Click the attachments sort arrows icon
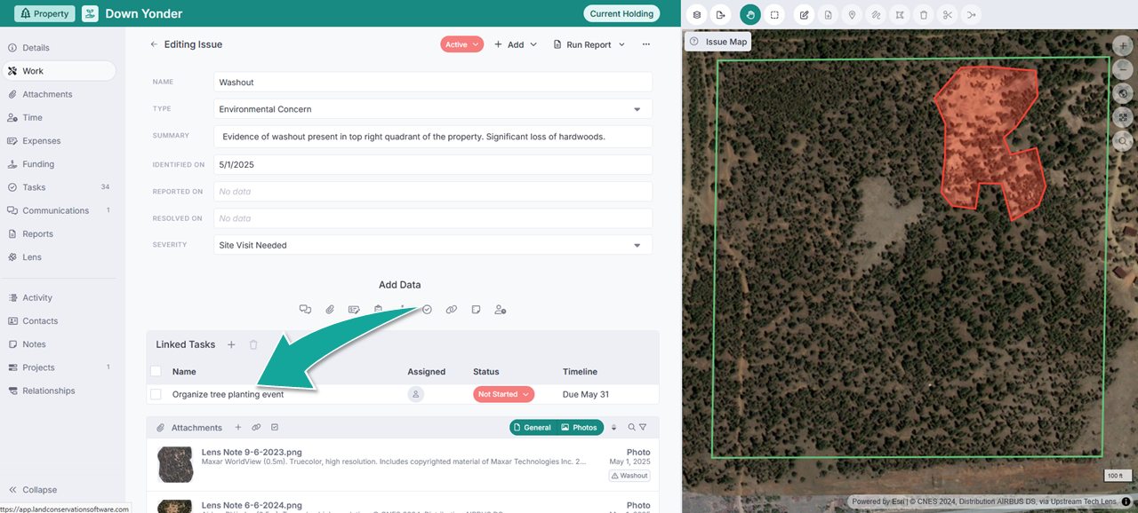The width and height of the screenshot is (1138, 513). [613, 428]
